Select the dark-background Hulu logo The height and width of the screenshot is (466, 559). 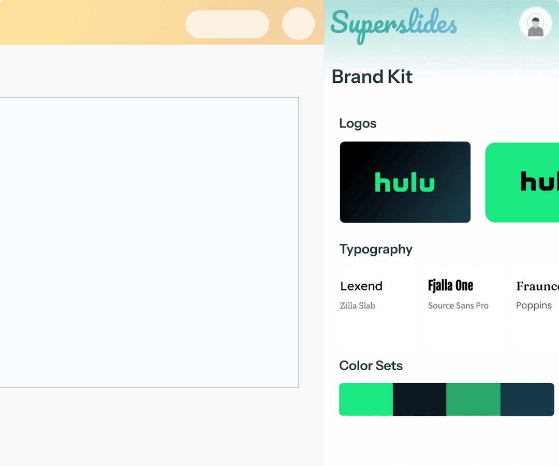click(405, 182)
